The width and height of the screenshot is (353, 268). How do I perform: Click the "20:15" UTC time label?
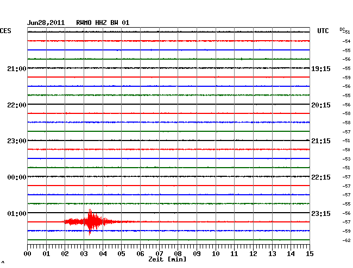pyautogui.click(x=321, y=105)
